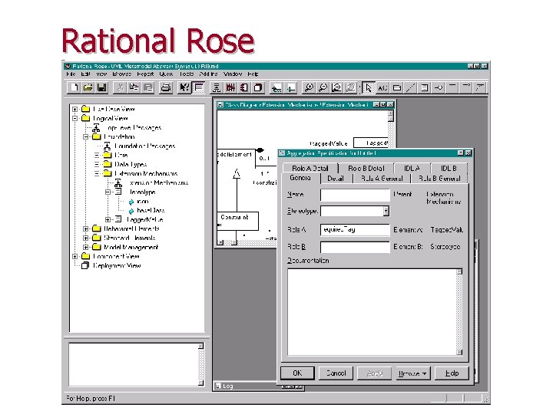Image resolution: width=553 pixels, height=414 pixels.
Task: Select the arrow Selection tool
Action: pyautogui.click(x=368, y=87)
